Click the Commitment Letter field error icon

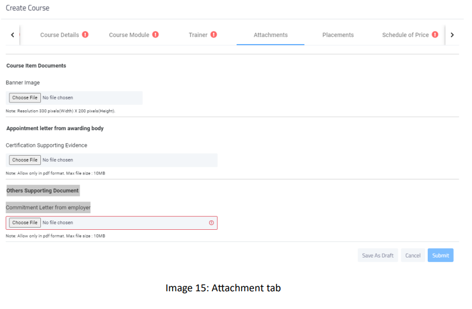(211, 223)
